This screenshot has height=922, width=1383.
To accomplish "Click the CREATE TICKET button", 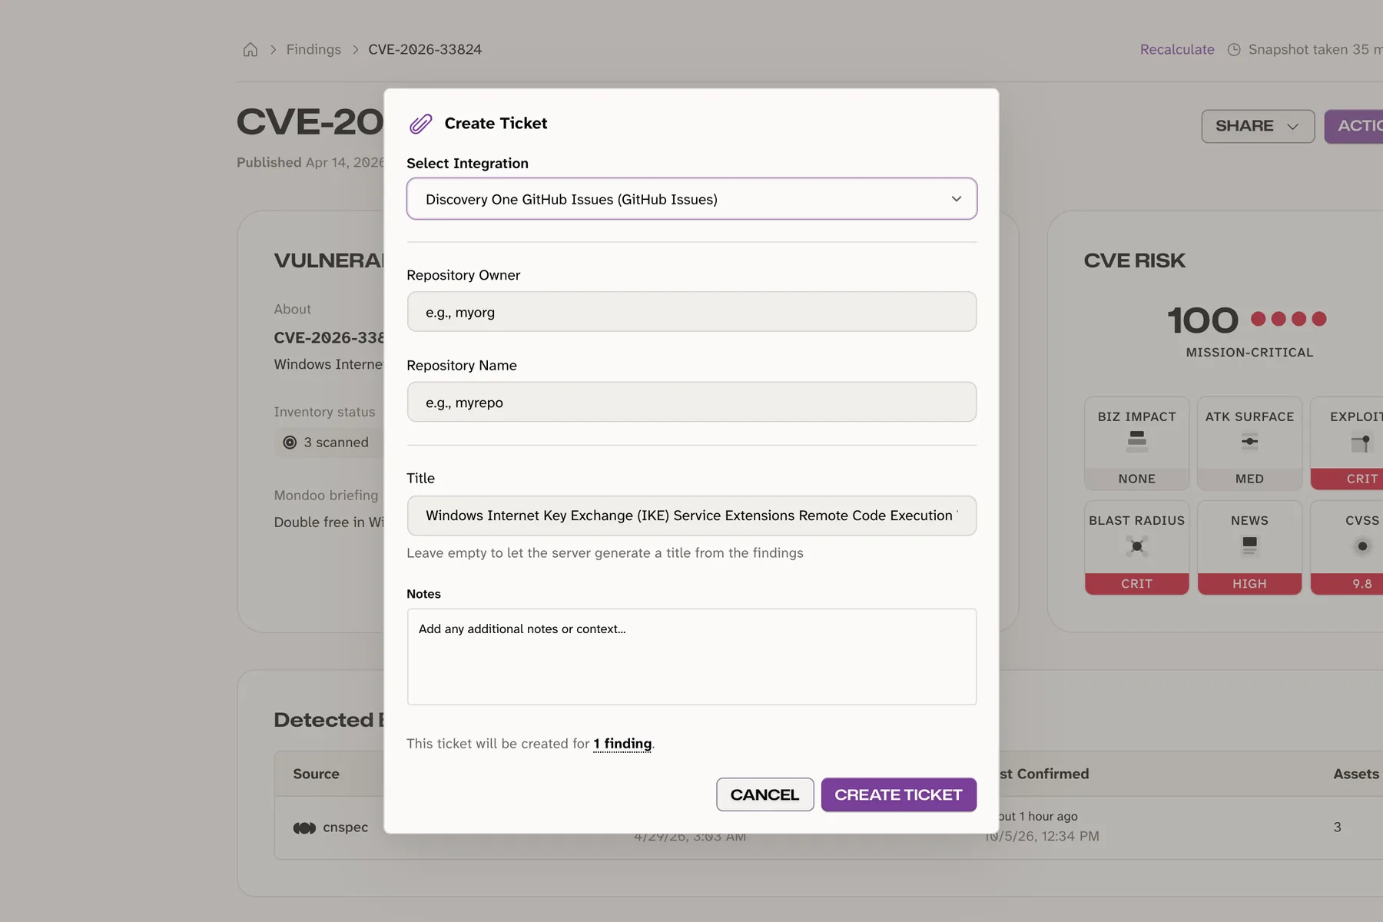I will [898, 794].
